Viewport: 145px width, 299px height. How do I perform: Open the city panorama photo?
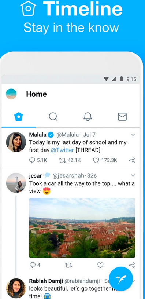tap(82, 228)
